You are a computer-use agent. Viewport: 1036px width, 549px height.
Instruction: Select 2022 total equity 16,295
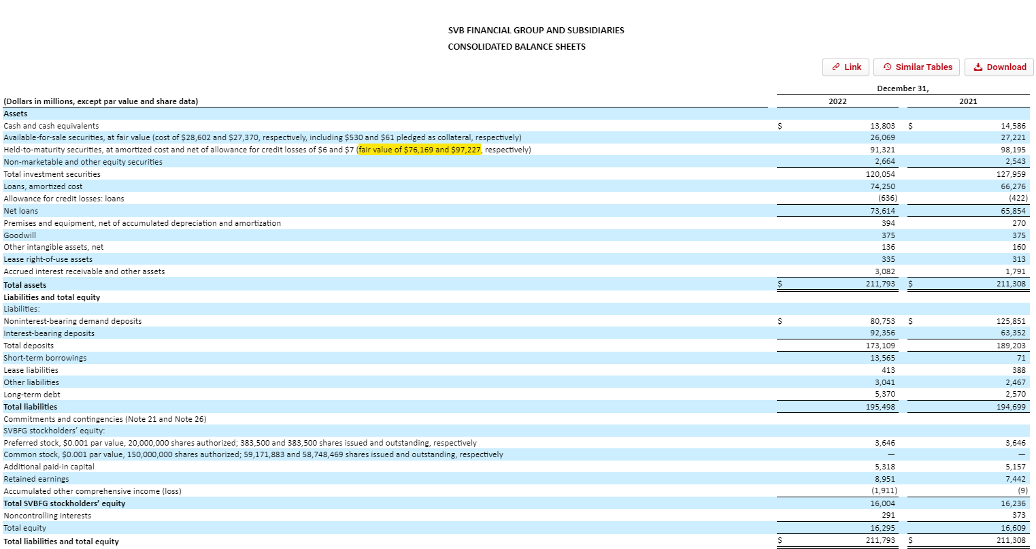[882, 528]
